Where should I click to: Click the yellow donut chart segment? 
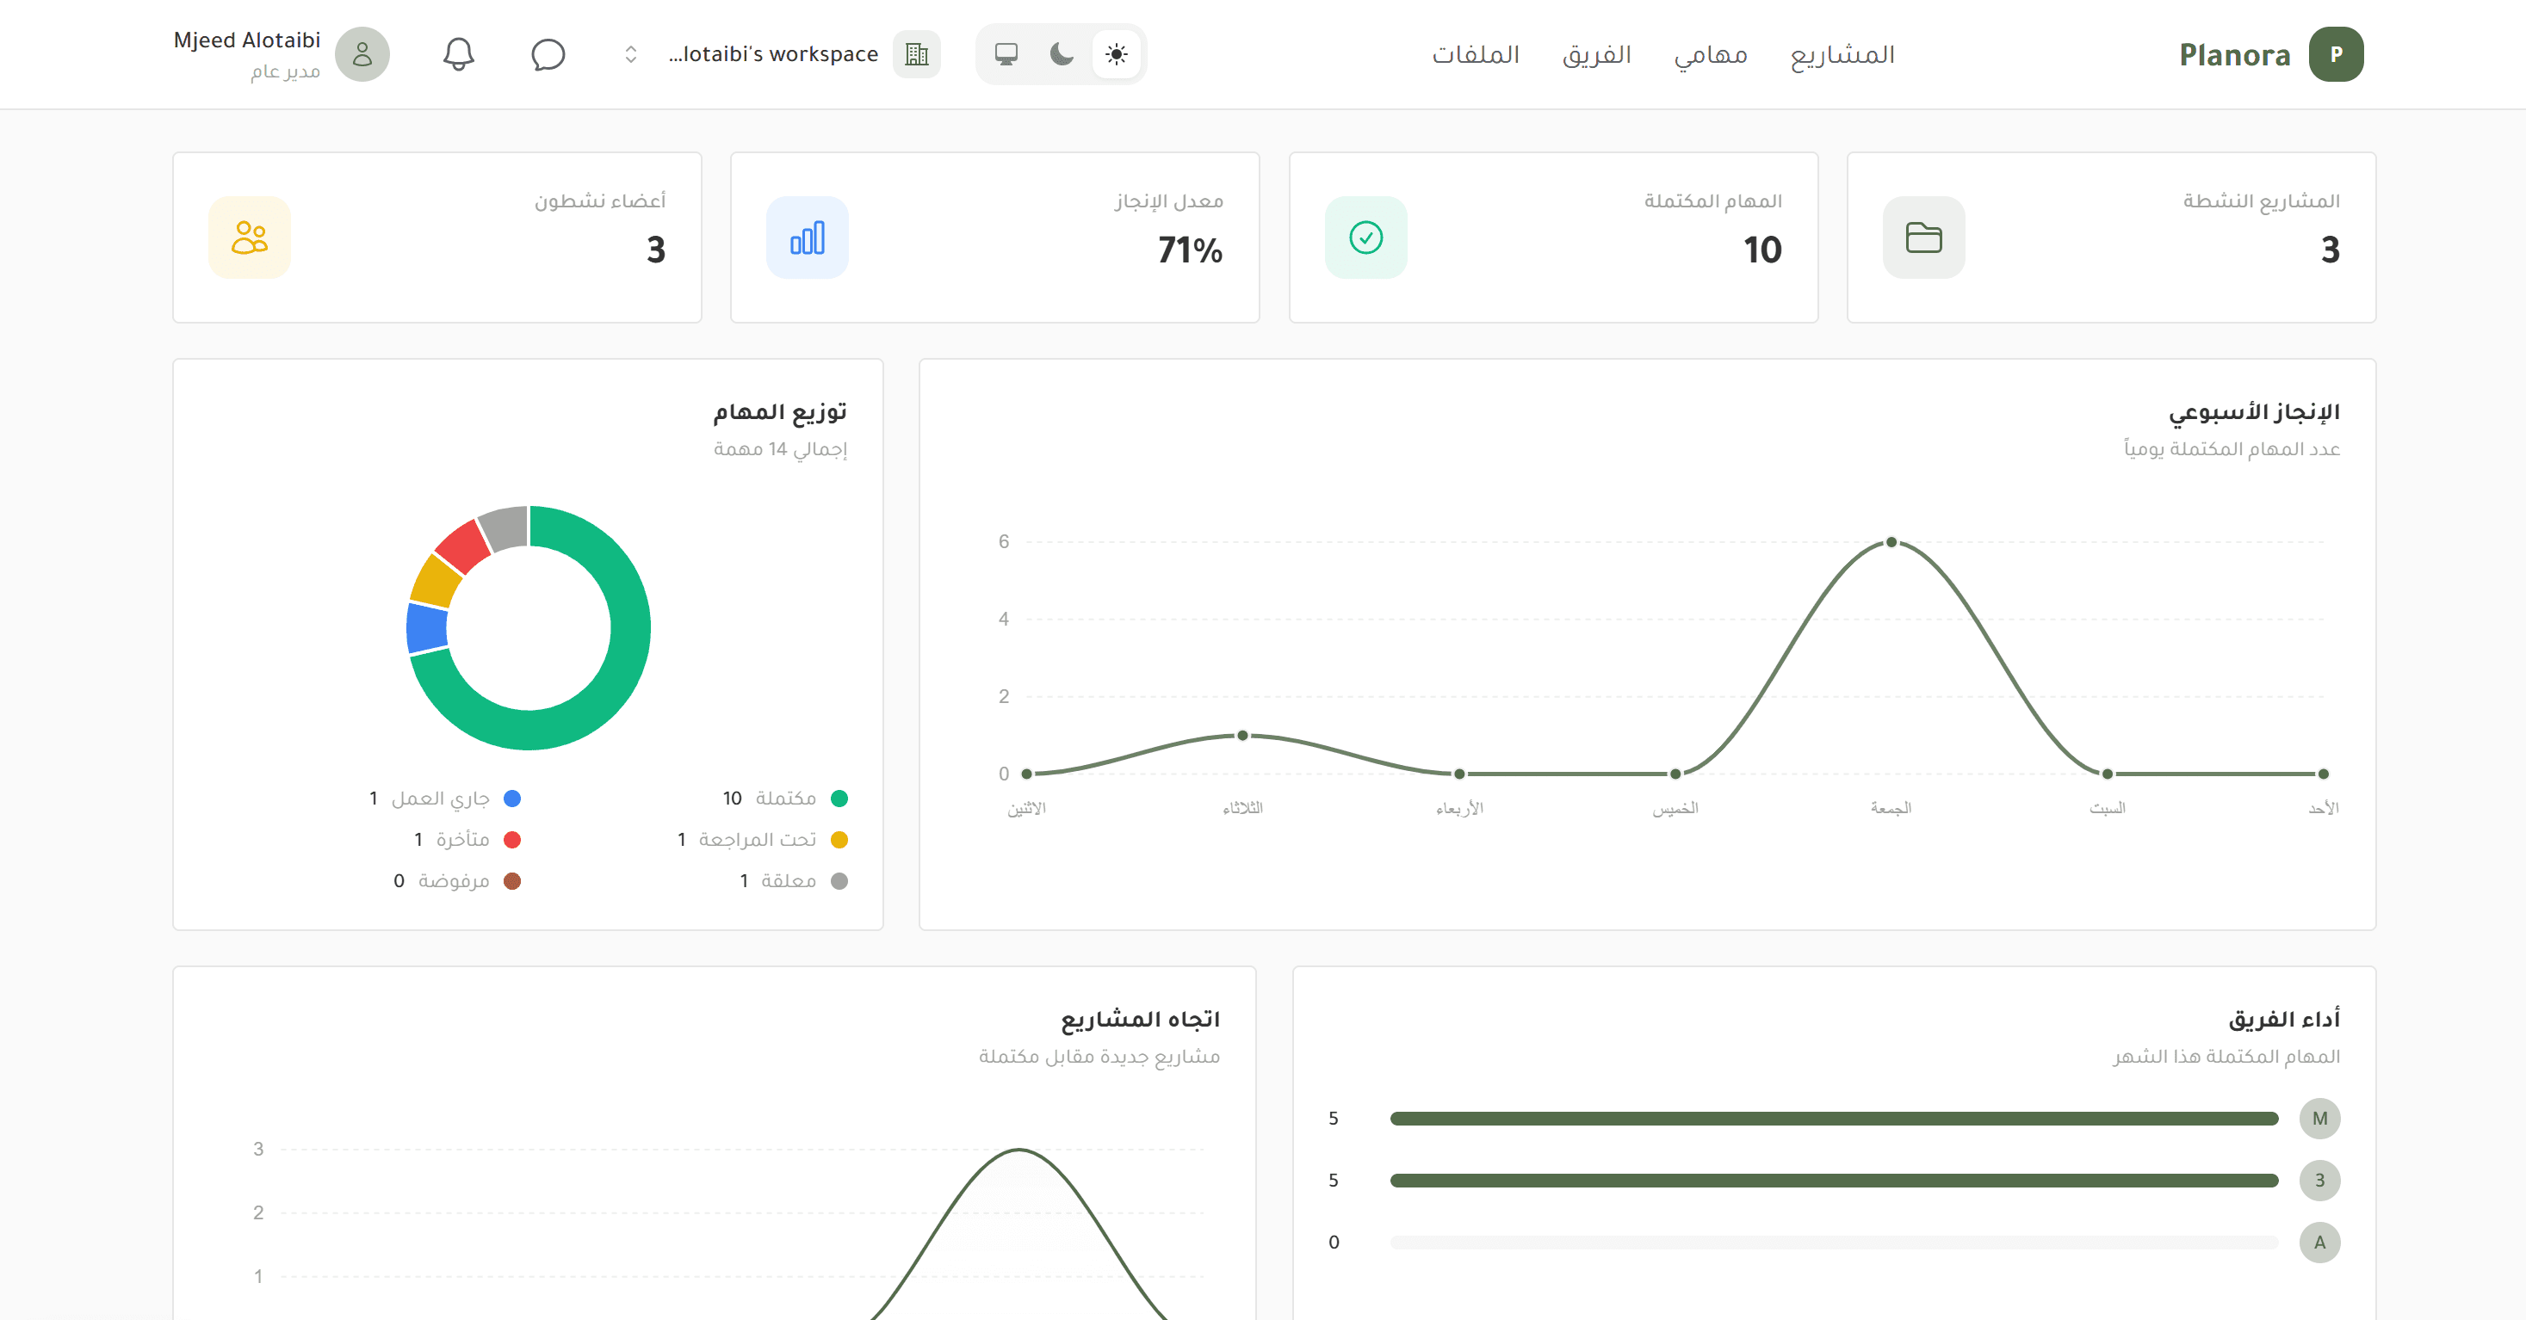436,581
